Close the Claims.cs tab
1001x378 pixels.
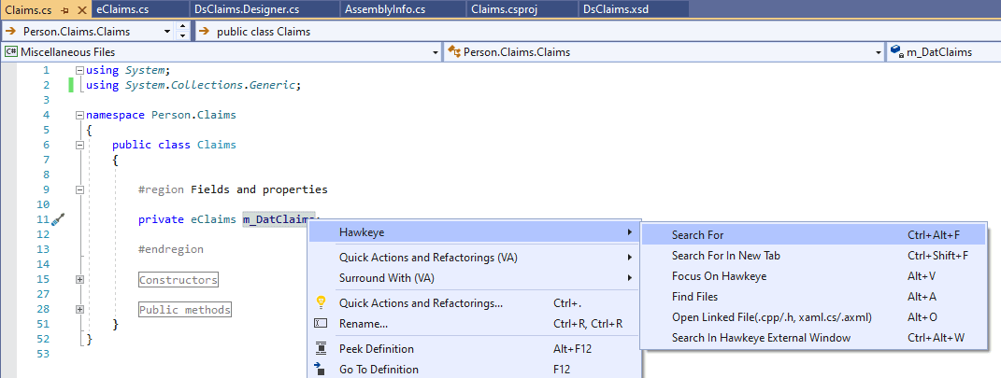(x=82, y=9)
